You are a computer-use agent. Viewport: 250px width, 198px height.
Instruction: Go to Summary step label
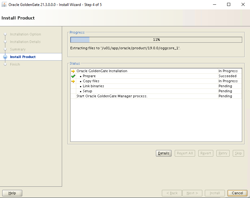click(18, 49)
